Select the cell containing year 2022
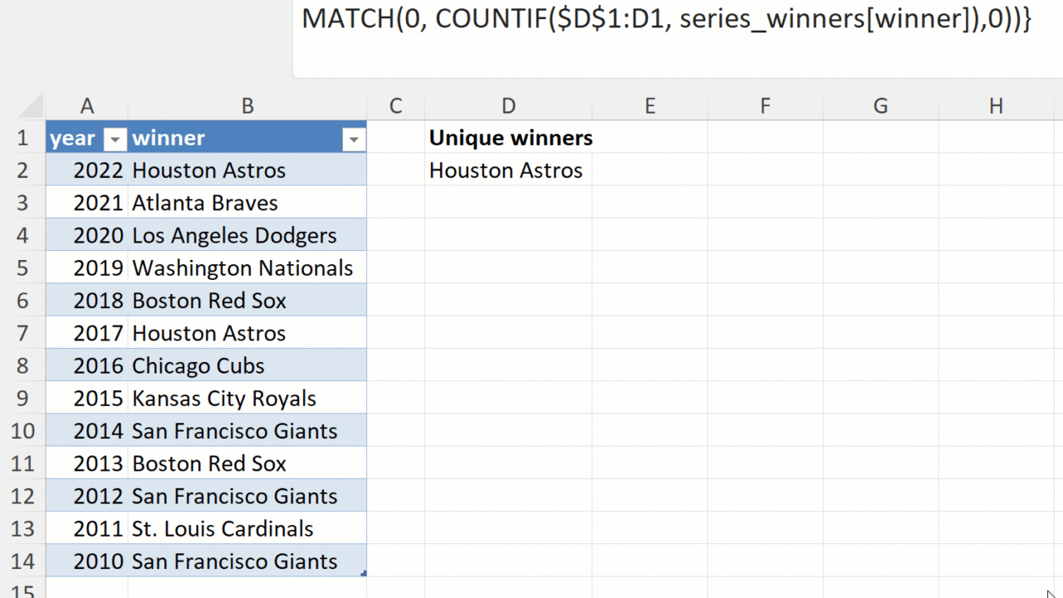Screen dimensions: 1063x598 point(97,170)
